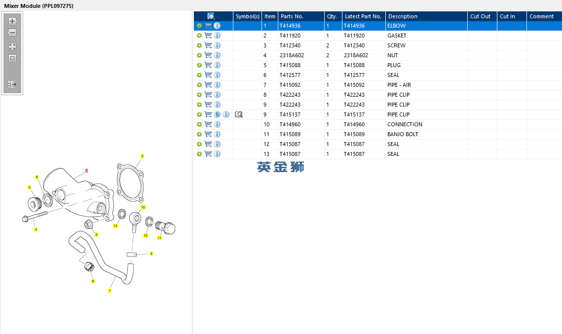Viewport: 562px width, 334px height.
Task: Click the Latest Part No. column header
Action: [364, 16]
